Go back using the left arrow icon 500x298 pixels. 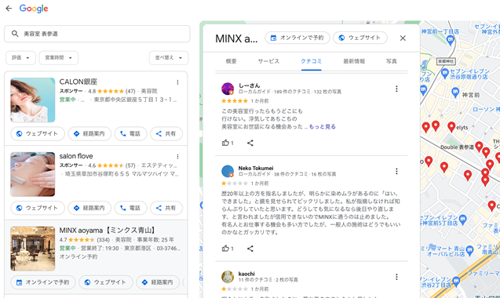pyautogui.click(x=9, y=9)
